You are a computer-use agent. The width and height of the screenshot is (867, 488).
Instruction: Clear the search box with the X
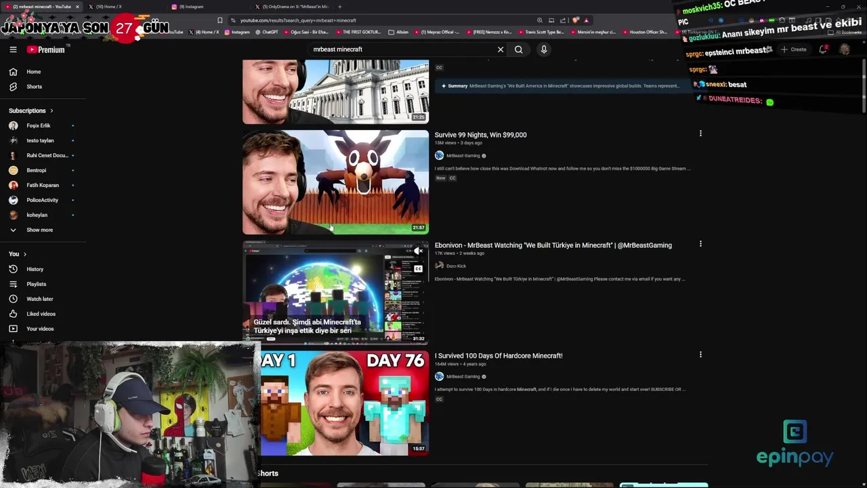pos(501,49)
